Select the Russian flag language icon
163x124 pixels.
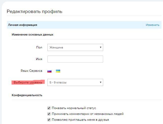click(x=49, y=71)
